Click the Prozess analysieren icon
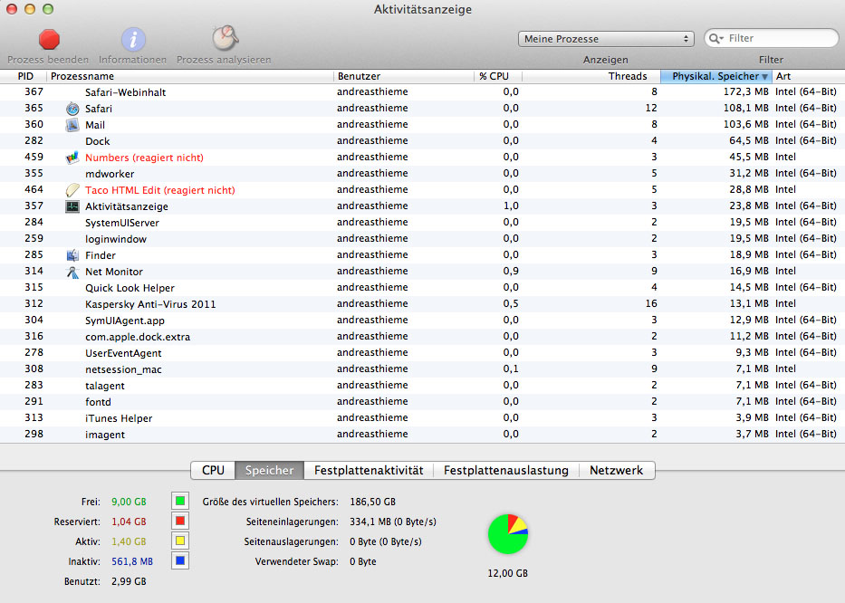 [x=225, y=38]
